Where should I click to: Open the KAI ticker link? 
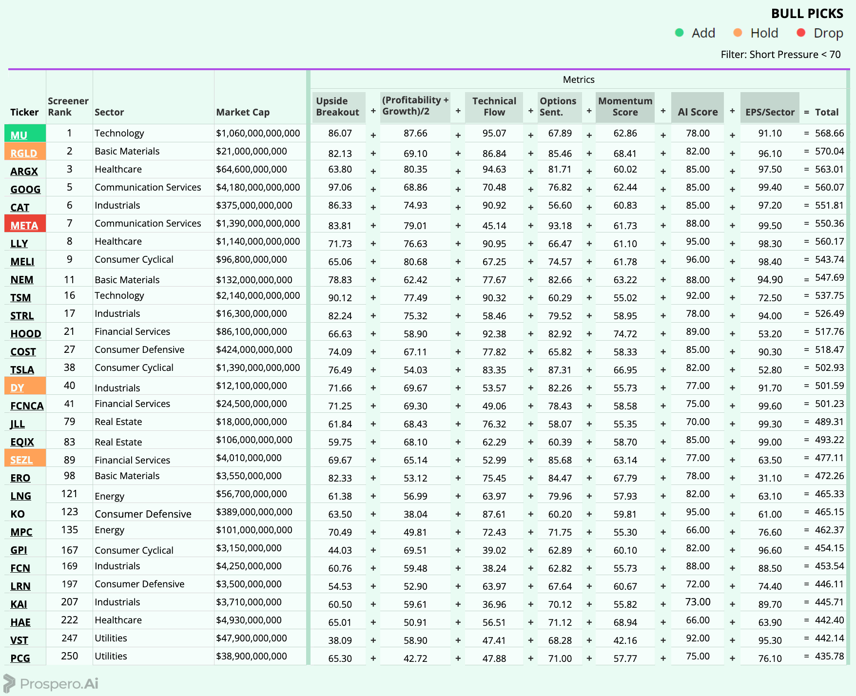click(19, 604)
